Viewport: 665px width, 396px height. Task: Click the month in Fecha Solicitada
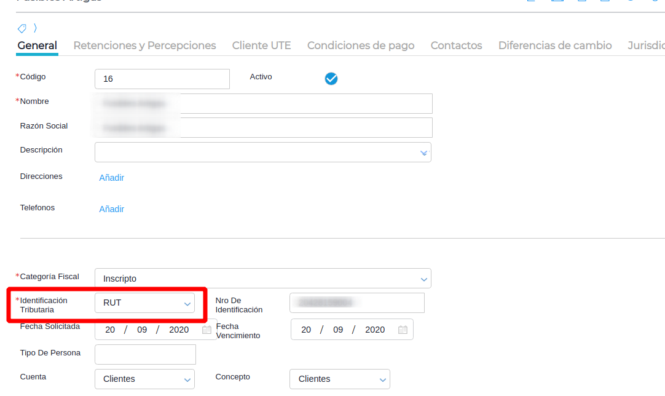tap(142, 330)
